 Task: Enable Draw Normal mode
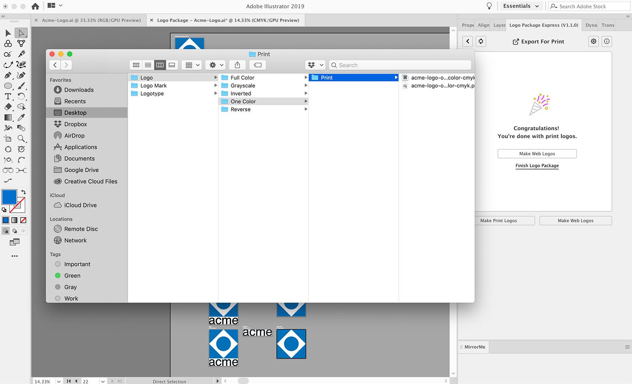click(x=6, y=231)
